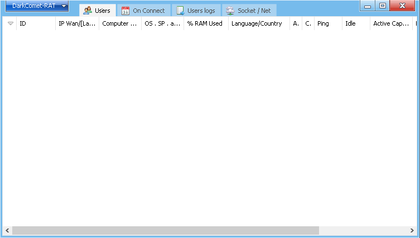This screenshot has height=238, width=420.
Task: Click the calendar icon on On Connect tab
Action: (125, 11)
